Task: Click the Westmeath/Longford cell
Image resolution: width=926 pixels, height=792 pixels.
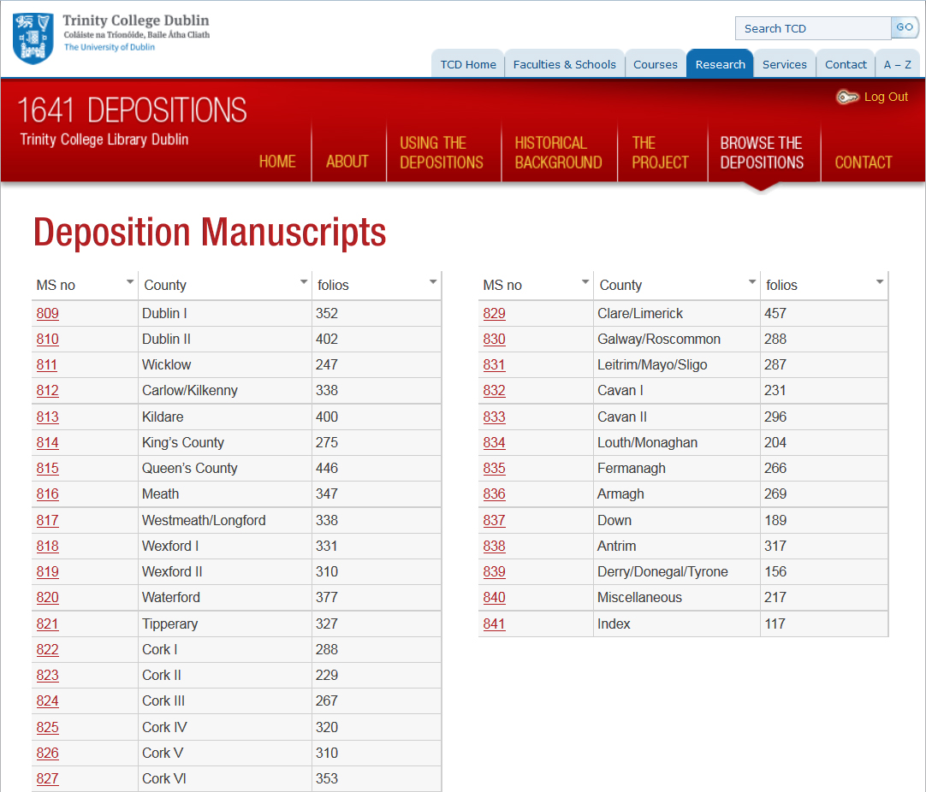Action: [x=225, y=521]
